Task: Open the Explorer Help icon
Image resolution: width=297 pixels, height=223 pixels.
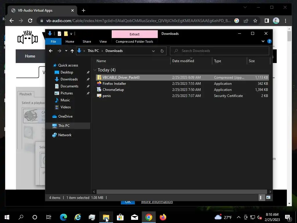Action: (x=269, y=41)
